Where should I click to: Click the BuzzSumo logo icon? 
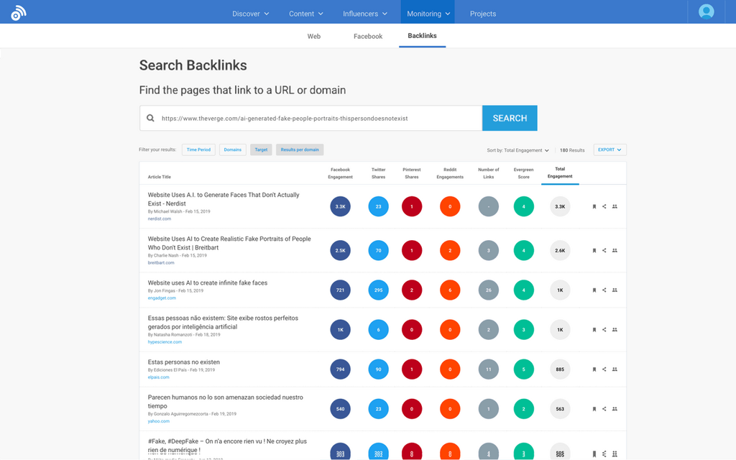click(19, 13)
